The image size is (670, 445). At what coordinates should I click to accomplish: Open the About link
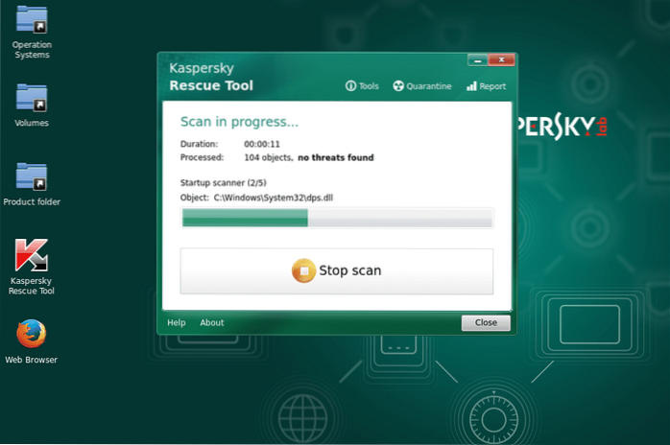pos(211,323)
